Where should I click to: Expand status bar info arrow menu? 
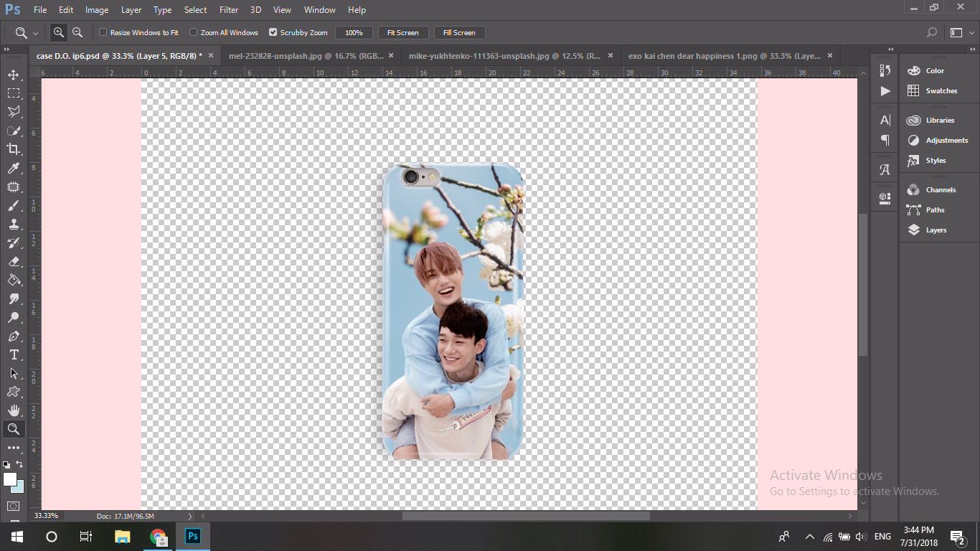pos(190,516)
